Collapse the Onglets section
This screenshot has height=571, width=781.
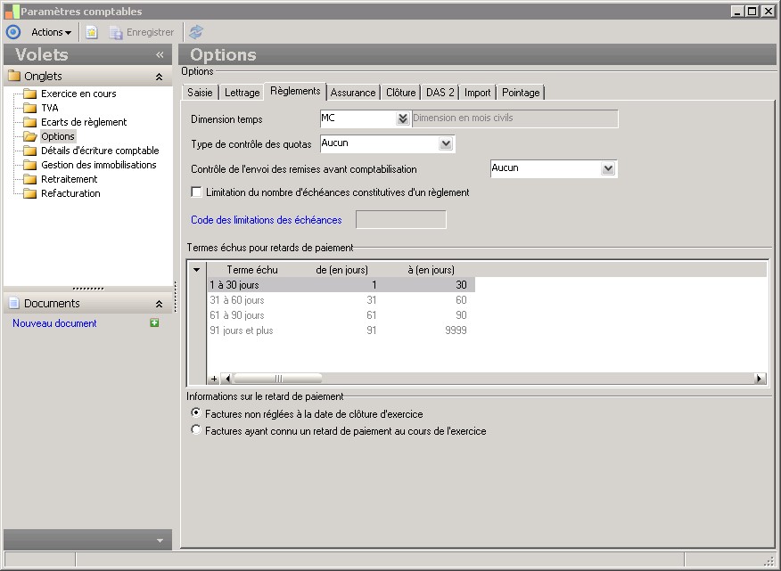tap(159, 77)
